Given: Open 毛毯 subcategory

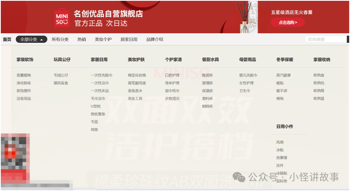Looking at the screenshot, I should pyautogui.click(x=94, y=122).
